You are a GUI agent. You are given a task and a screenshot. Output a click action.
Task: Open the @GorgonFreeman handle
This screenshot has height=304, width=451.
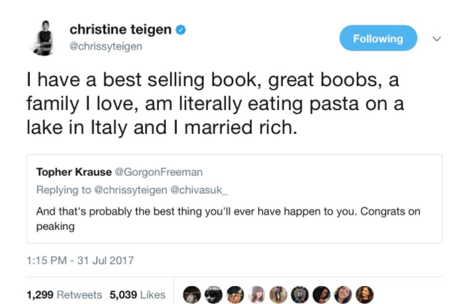coord(159,172)
